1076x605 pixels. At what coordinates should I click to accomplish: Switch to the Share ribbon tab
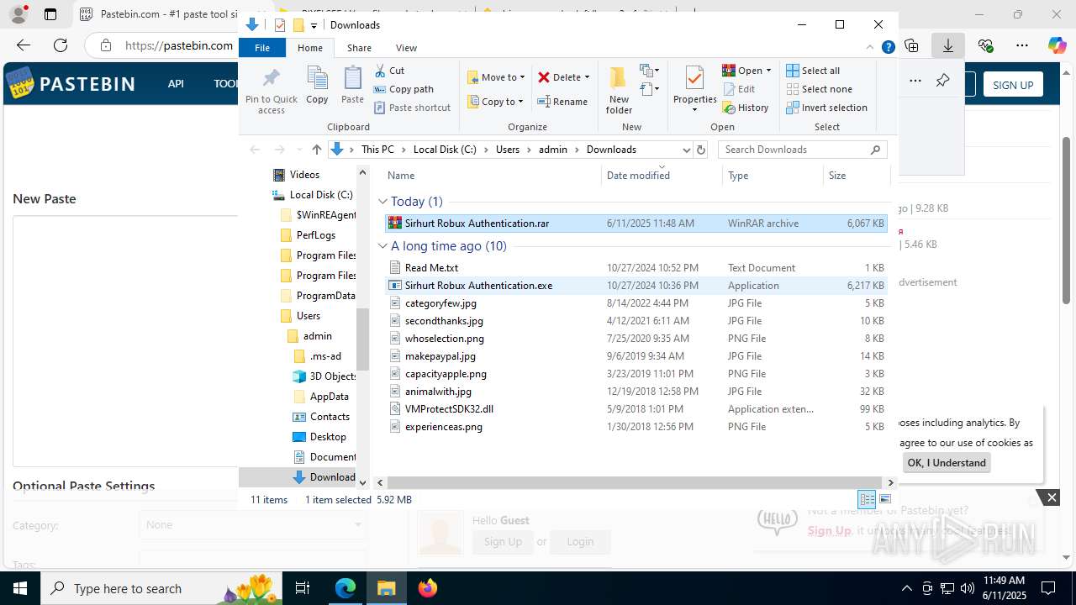click(359, 48)
